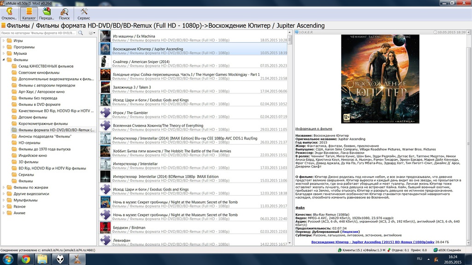Click the placeholder icon for The Gambler
The image size is (472, 265).
coord(106,113)
